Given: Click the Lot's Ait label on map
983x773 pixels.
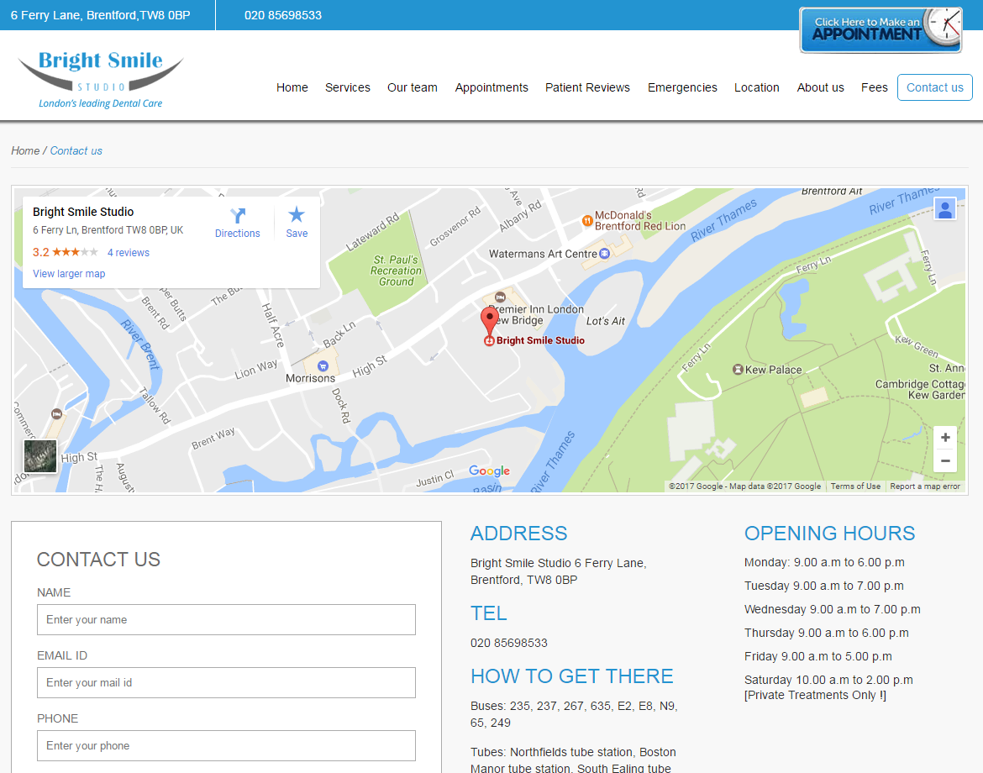Looking at the screenshot, I should pyautogui.click(x=606, y=321).
